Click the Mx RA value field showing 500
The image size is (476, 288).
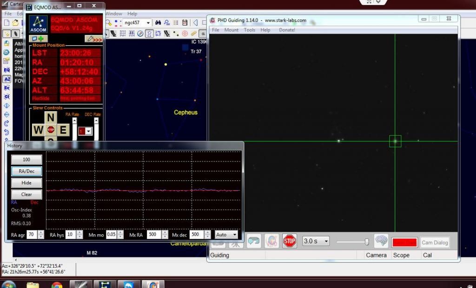pyautogui.click(x=154, y=234)
